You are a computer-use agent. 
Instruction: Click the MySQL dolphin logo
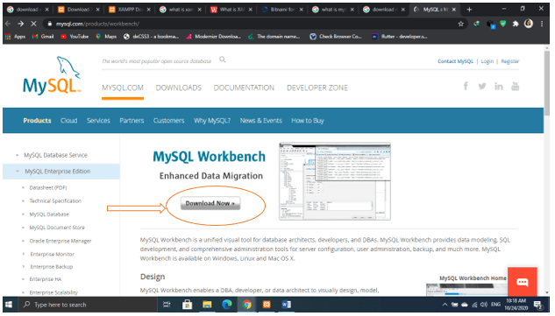tap(52, 75)
